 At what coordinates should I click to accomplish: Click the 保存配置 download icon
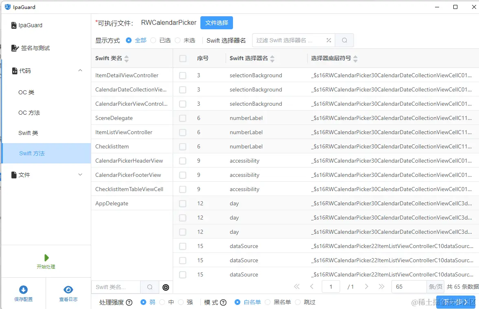(x=24, y=289)
